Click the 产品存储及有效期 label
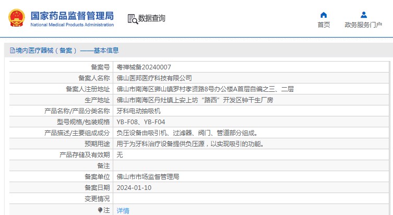The width and height of the screenshot is (393, 215). pyautogui.click(x=85, y=155)
